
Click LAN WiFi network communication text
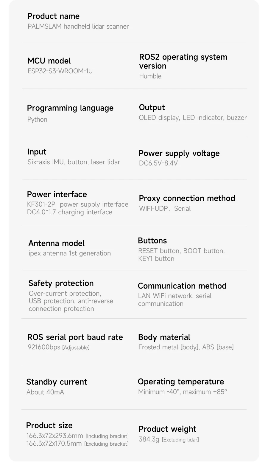point(174,296)
